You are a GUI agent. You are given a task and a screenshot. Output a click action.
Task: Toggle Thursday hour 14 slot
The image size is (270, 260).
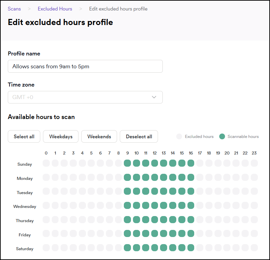(173, 219)
